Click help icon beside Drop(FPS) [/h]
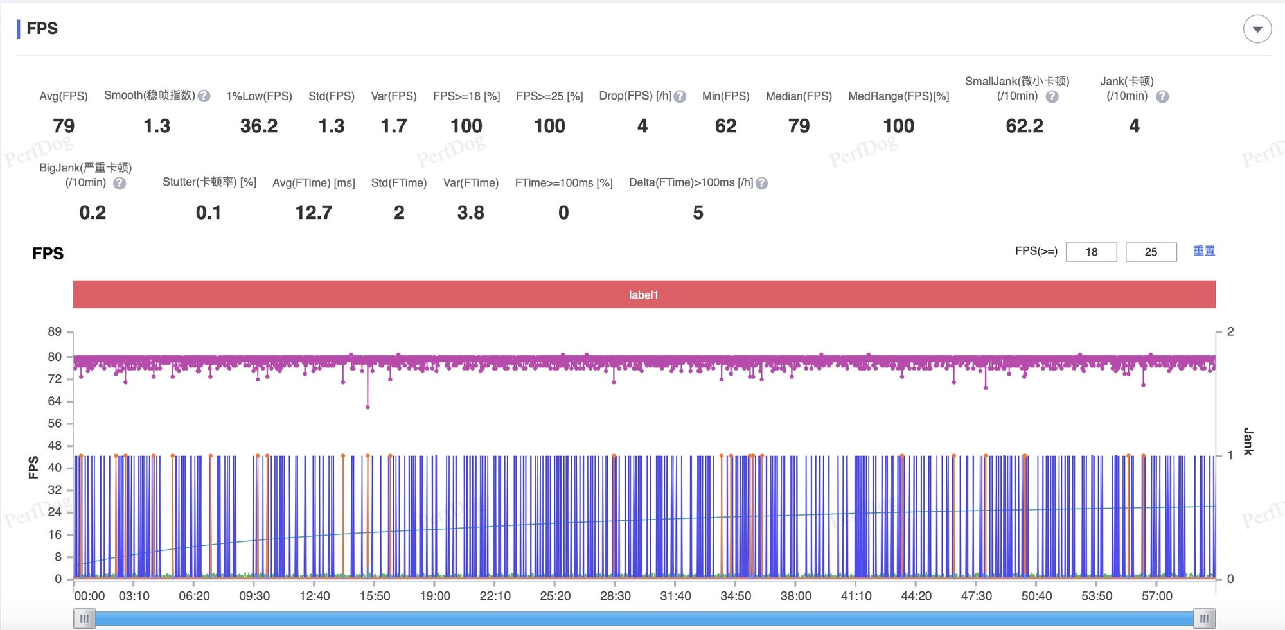Screen dimensions: 1285x630 (x=680, y=97)
